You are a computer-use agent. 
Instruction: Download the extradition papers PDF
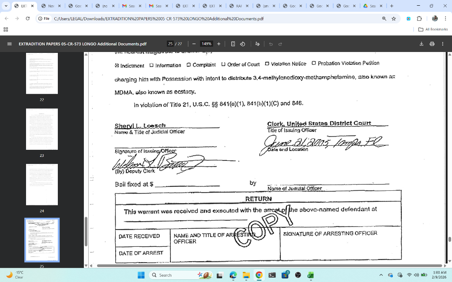(x=421, y=44)
